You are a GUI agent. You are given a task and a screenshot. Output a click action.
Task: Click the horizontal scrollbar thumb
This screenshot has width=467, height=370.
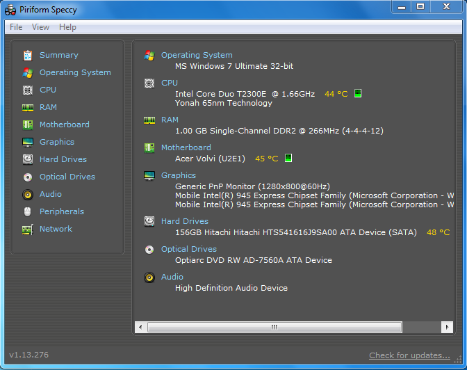point(275,327)
